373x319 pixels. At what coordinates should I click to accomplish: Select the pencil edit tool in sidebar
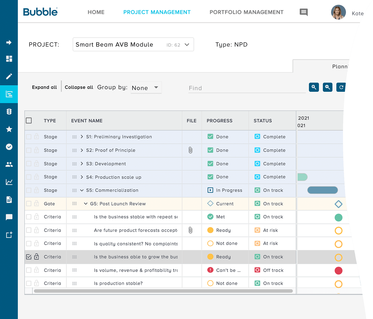(9, 77)
